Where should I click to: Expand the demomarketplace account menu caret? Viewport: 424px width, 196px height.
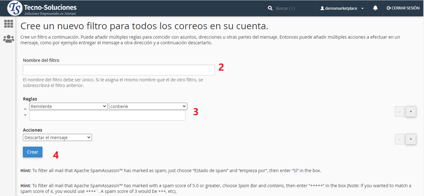[362, 8]
